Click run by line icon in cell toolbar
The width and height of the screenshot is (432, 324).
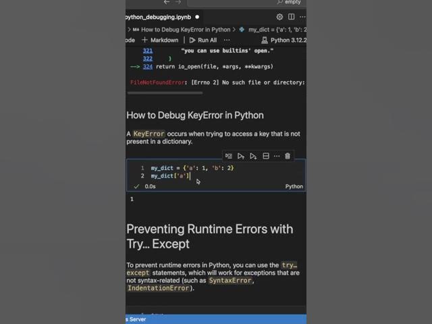(228, 156)
